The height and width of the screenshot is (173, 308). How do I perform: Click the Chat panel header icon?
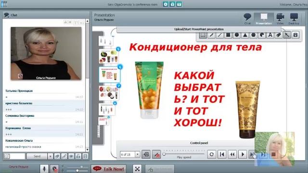tap(6, 15)
